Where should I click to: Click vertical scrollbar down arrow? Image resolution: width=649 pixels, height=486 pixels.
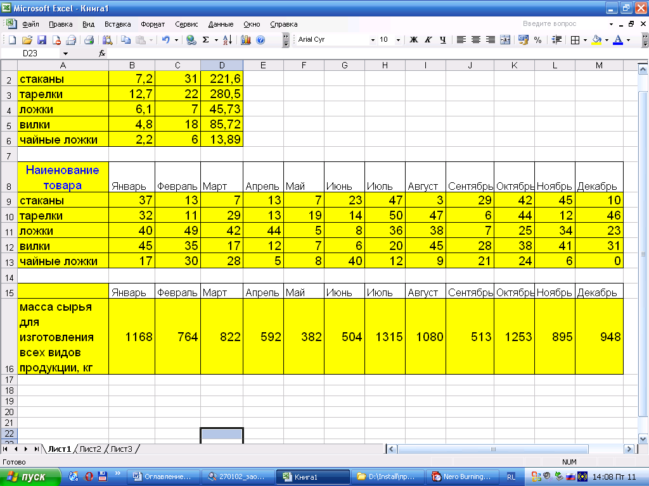click(643, 439)
